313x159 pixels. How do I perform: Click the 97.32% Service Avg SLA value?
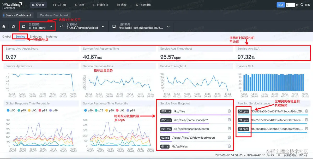coord(246,57)
